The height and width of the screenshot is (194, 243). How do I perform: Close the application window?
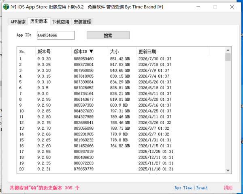click(232, 7)
